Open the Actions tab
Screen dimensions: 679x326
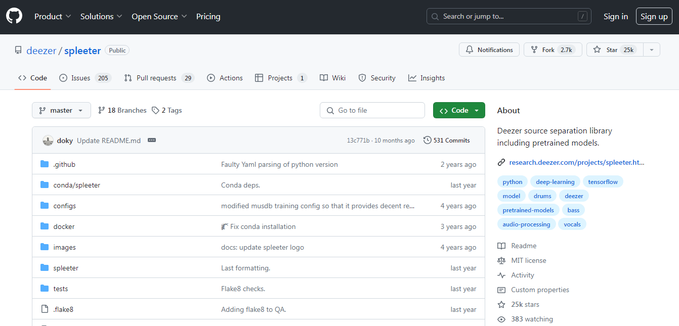[225, 78]
